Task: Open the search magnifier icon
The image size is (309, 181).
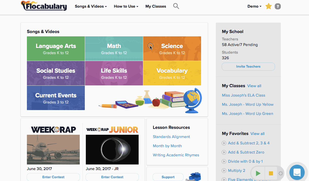Action: point(176,6)
